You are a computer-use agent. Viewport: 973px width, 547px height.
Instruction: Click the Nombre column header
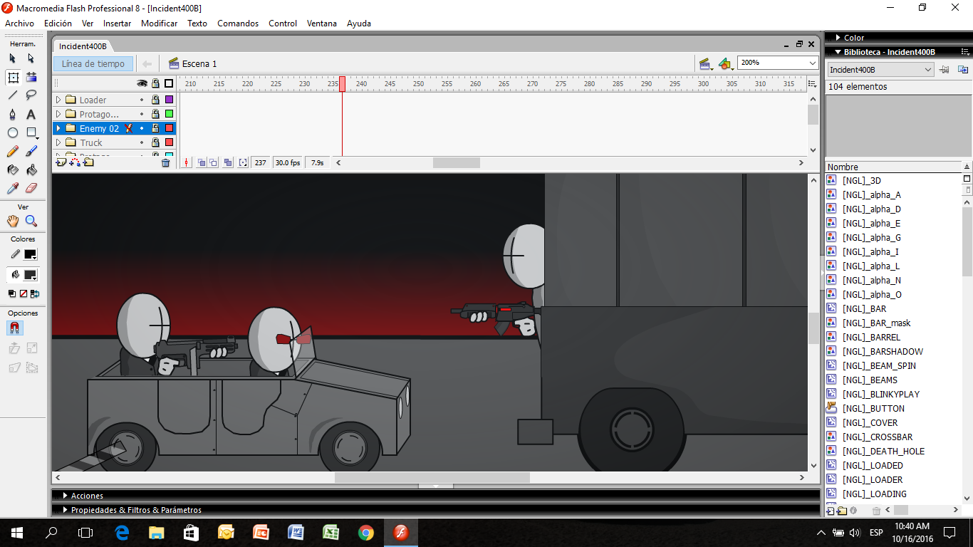(x=893, y=167)
